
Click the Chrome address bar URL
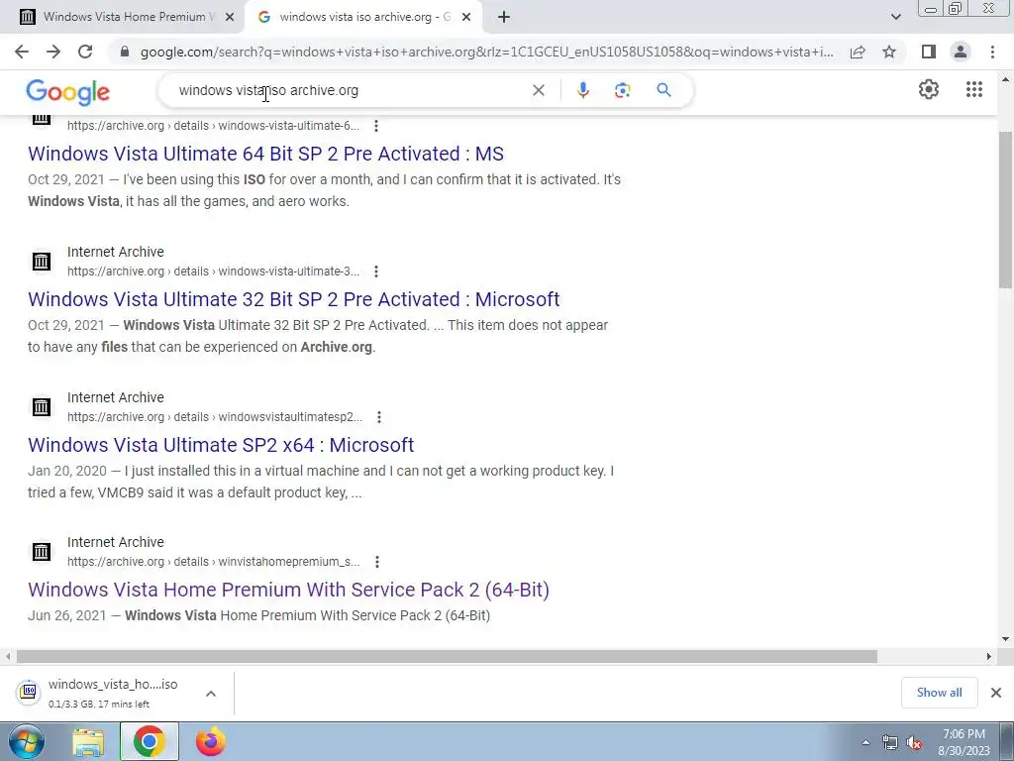pyautogui.click(x=486, y=52)
